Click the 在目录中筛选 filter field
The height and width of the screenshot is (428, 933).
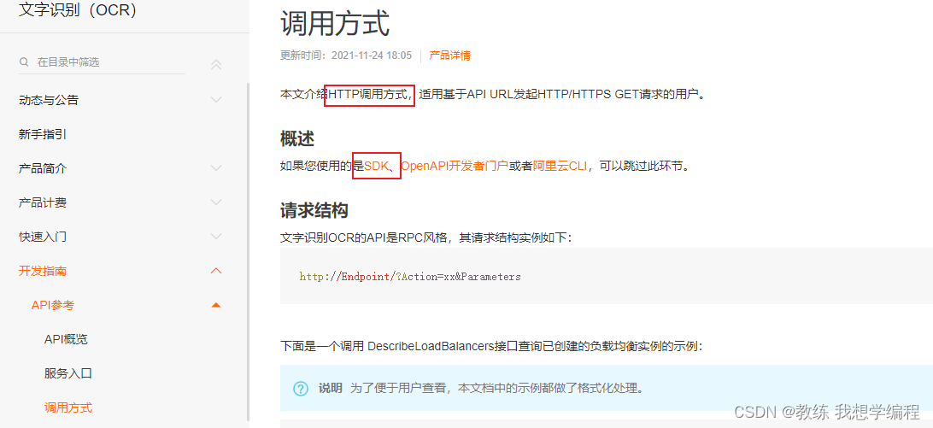(103, 62)
